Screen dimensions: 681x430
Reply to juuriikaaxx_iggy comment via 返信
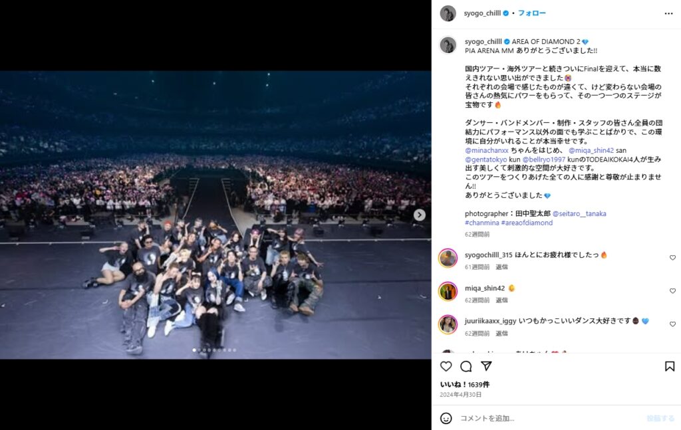[501, 334]
